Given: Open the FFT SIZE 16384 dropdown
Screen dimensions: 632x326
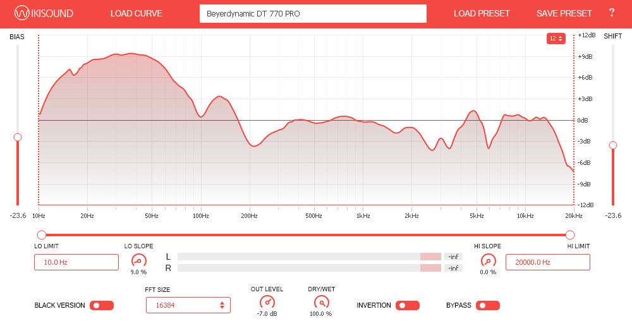Looking at the screenshot, I should (x=188, y=305).
